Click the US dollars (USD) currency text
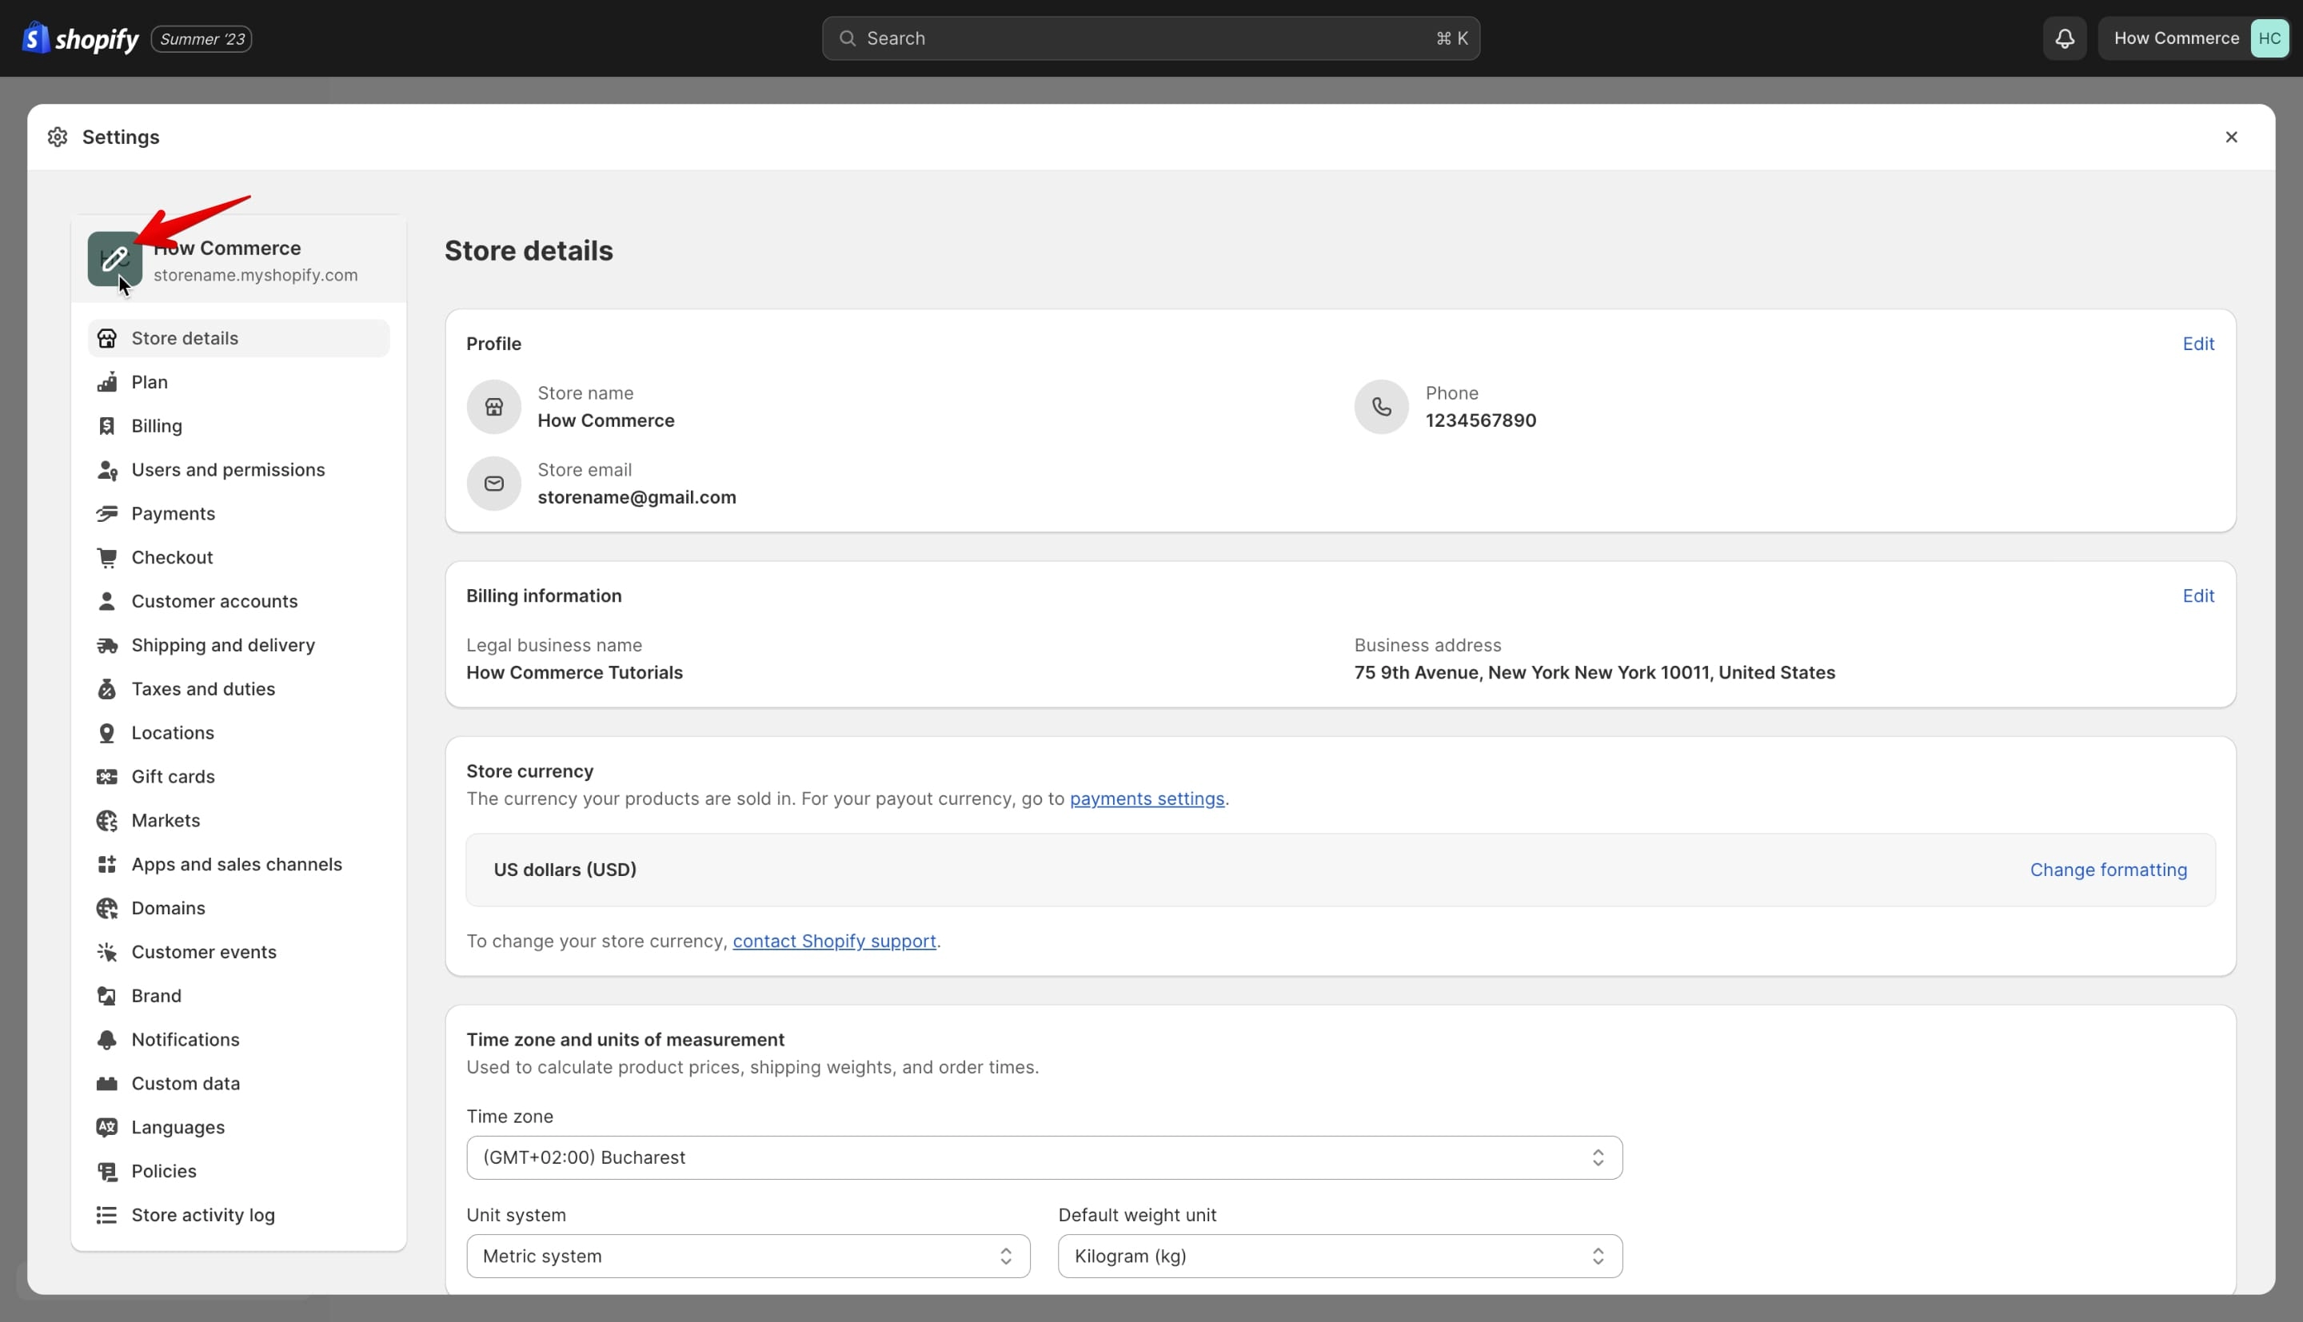 point(565,870)
